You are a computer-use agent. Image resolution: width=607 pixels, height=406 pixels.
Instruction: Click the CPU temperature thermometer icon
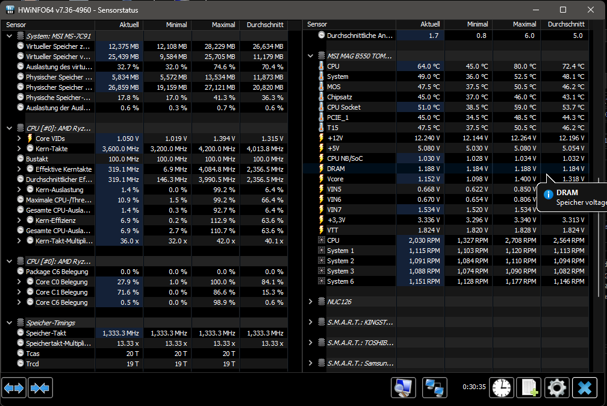coord(321,66)
